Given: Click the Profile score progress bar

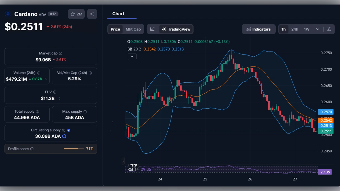Looking at the screenshot, I should click(x=74, y=149).
